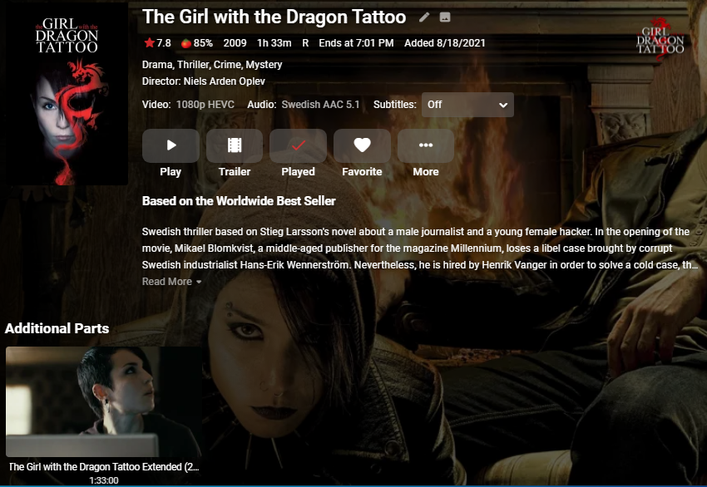Viewport: 707px width, 487px height.
Task: Browse the Drama genre link
Action: (x=156, y=65)
